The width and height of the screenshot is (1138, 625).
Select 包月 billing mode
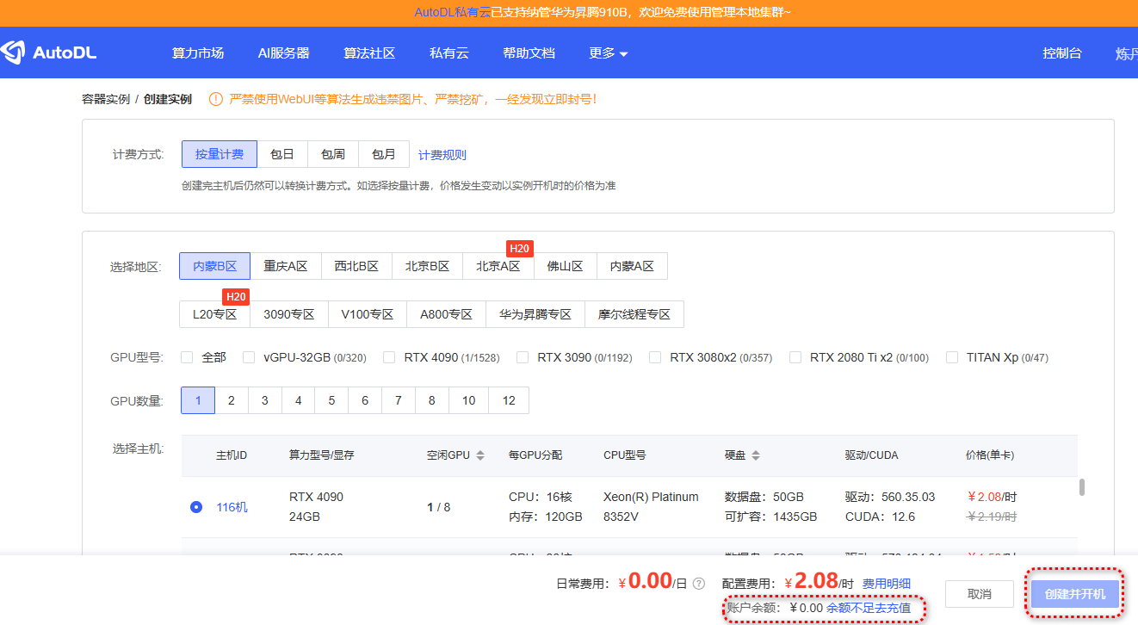384,154
